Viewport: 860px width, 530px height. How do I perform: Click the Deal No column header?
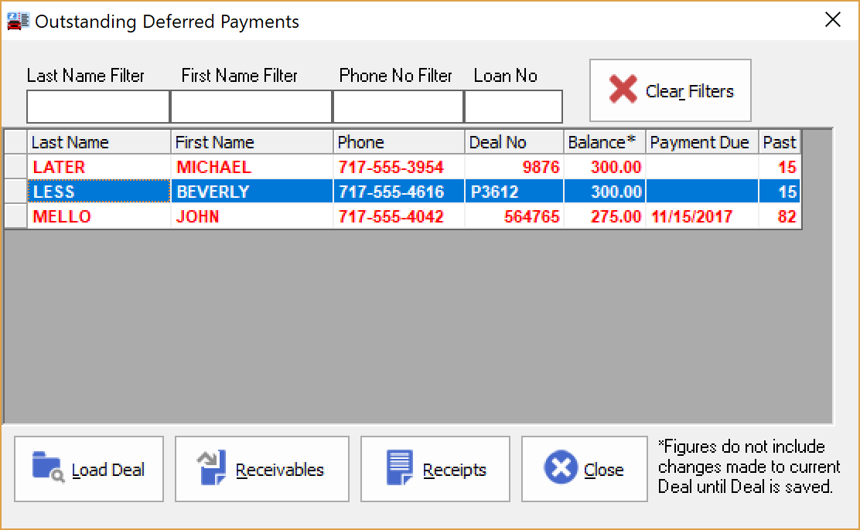[x=514, y=142]
